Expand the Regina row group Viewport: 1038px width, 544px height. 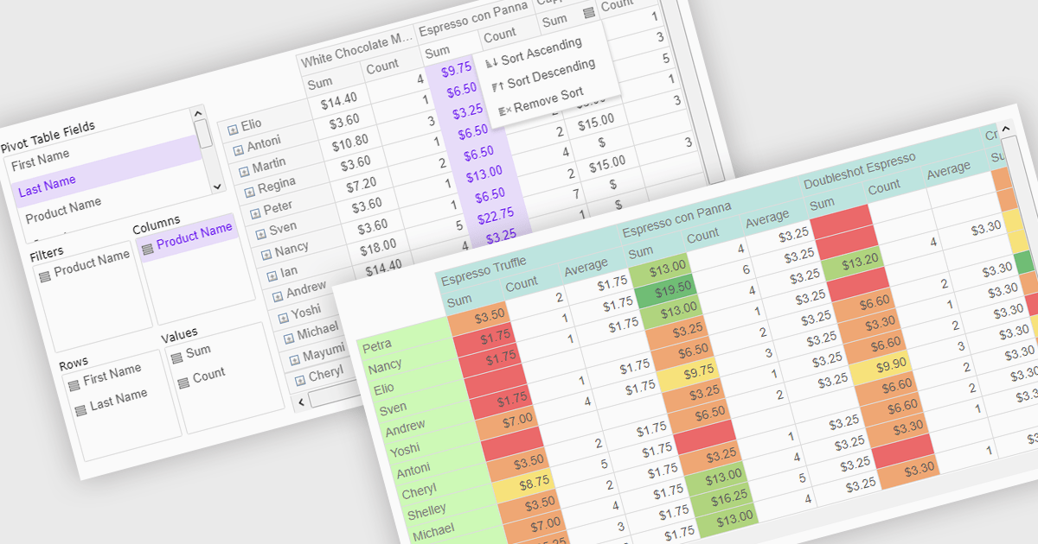[x=250, y=191]
